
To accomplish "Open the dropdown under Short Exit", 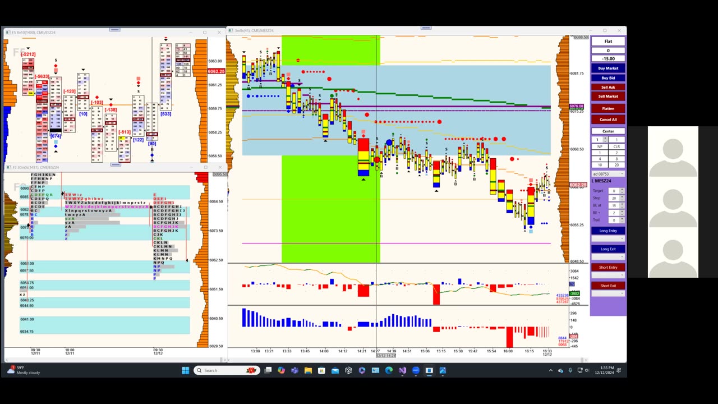I will [608, 293].
